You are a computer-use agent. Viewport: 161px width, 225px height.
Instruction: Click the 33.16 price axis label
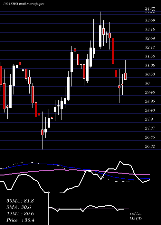click(x=150, y=29)
